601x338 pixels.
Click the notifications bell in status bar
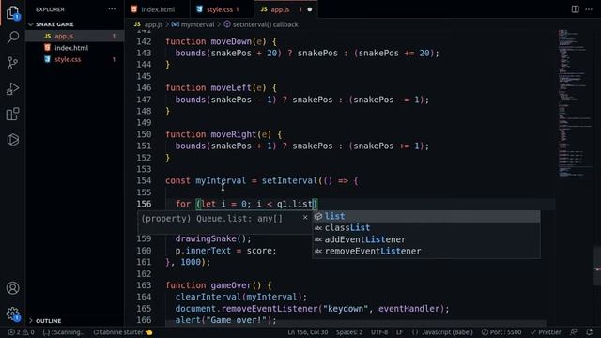coord(589,332)
